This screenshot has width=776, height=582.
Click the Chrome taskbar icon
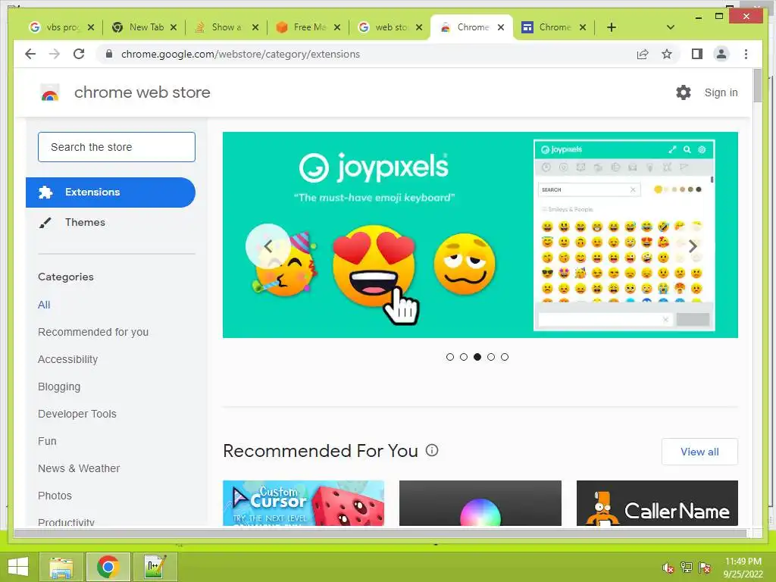click(x=108, y=567)
